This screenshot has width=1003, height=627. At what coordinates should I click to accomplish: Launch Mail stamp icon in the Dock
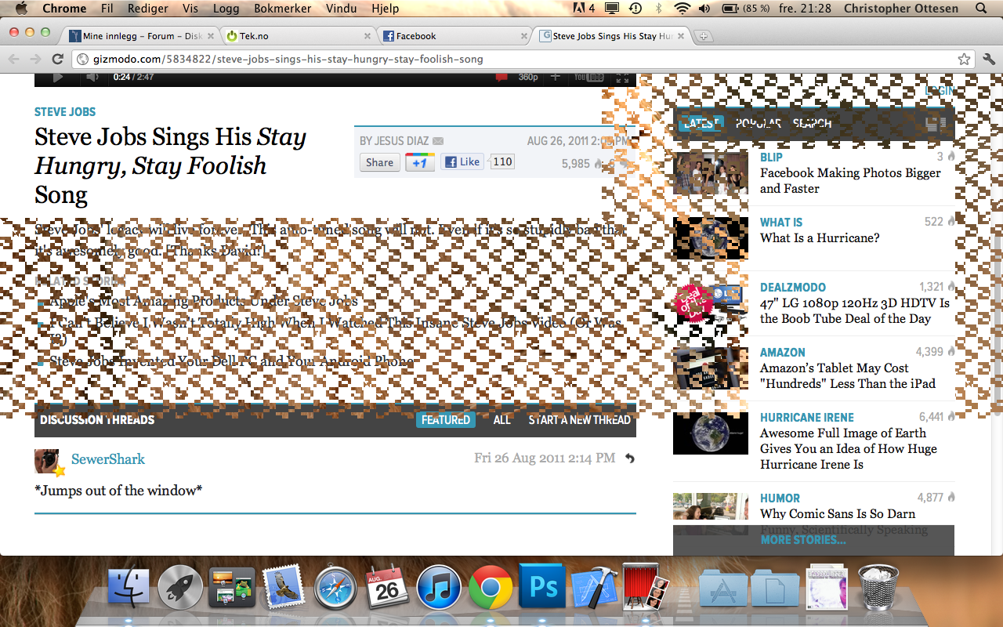click(284, 589)
